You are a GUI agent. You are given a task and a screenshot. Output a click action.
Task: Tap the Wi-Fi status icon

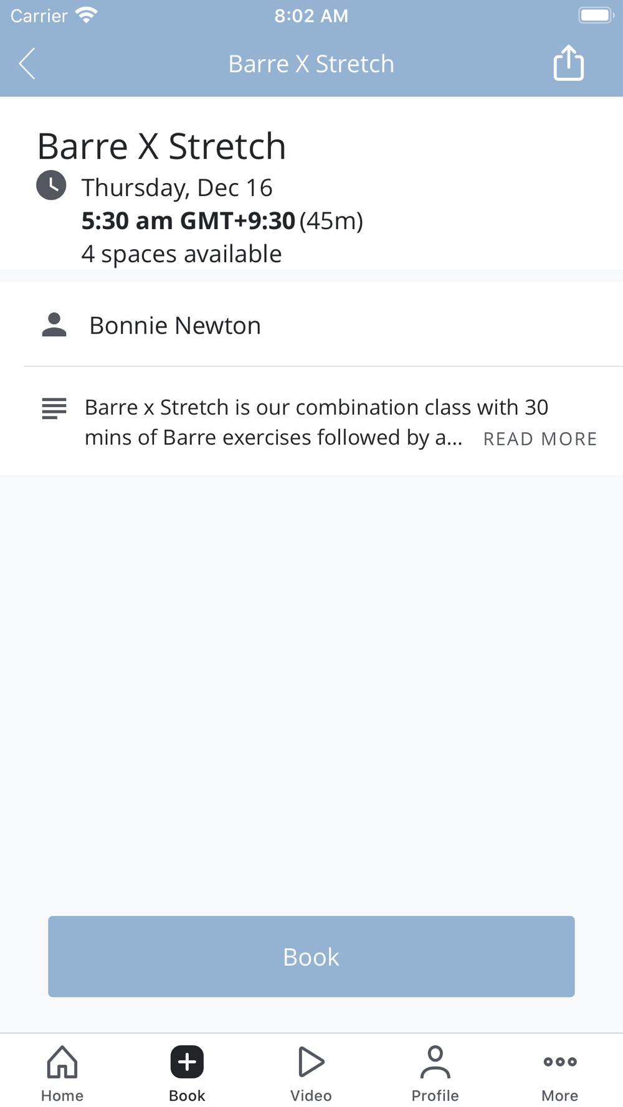pos(86,16)
